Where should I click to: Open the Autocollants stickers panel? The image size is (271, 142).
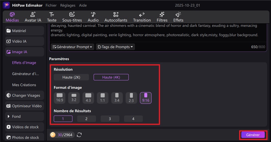(116, 17)
